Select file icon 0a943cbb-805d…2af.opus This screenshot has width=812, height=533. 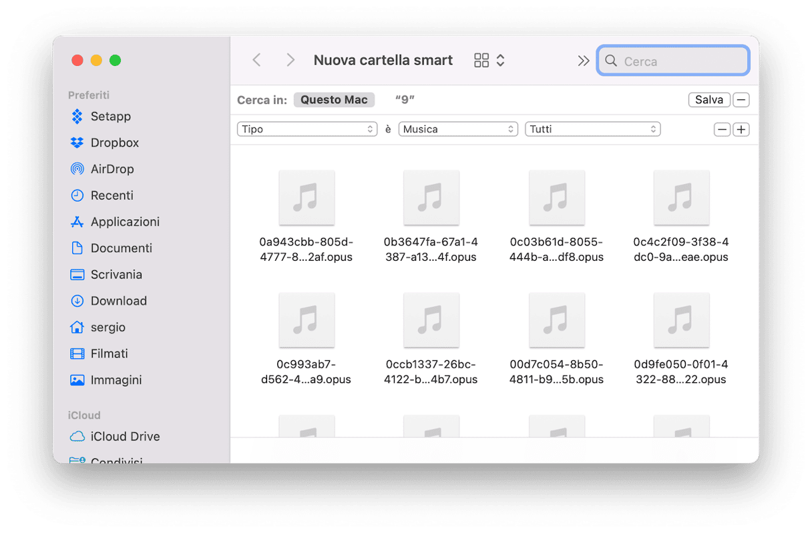(307, 197)
